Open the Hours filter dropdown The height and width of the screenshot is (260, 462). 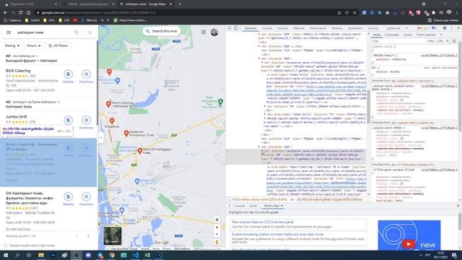33,45
